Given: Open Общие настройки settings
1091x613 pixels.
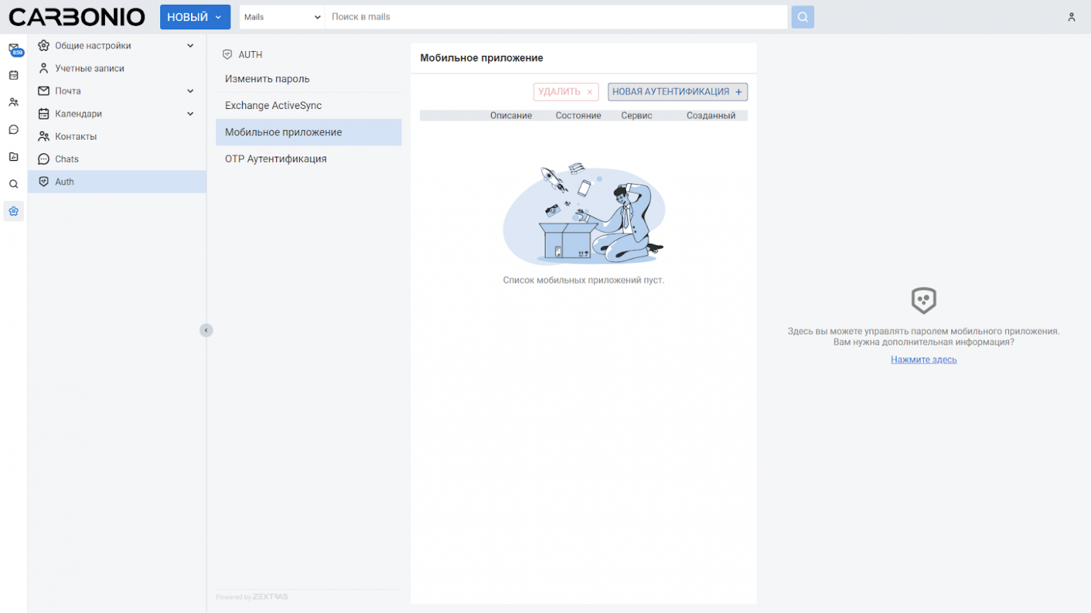Looking at the screenshot, I should [117, 45].
